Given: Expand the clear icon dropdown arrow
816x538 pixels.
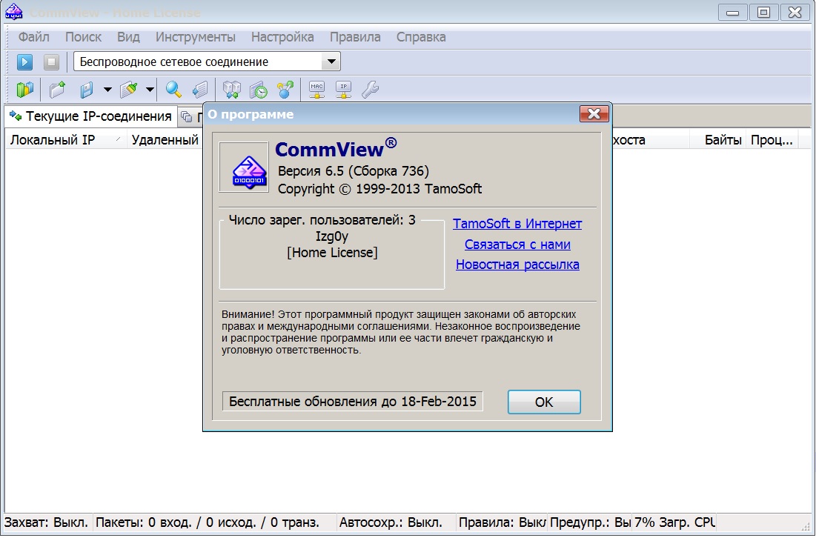Looking at the screenshot, I should [x=150, y=90].
